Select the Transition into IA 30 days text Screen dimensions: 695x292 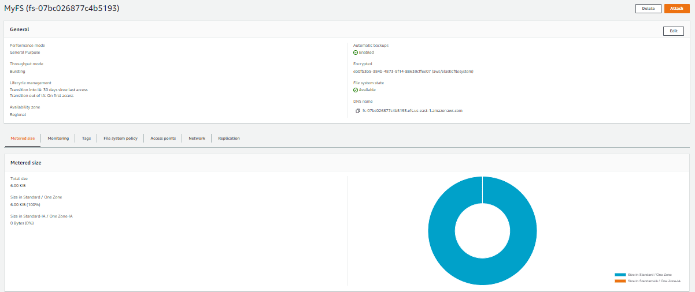pos(49,90)
